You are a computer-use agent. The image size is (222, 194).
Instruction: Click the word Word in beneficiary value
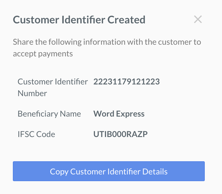[104, 114]
